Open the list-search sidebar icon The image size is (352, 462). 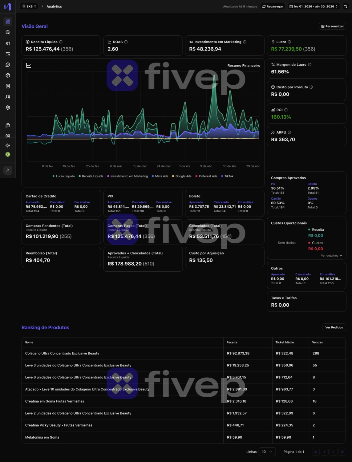pyautogui.click(x=8, y=54)
